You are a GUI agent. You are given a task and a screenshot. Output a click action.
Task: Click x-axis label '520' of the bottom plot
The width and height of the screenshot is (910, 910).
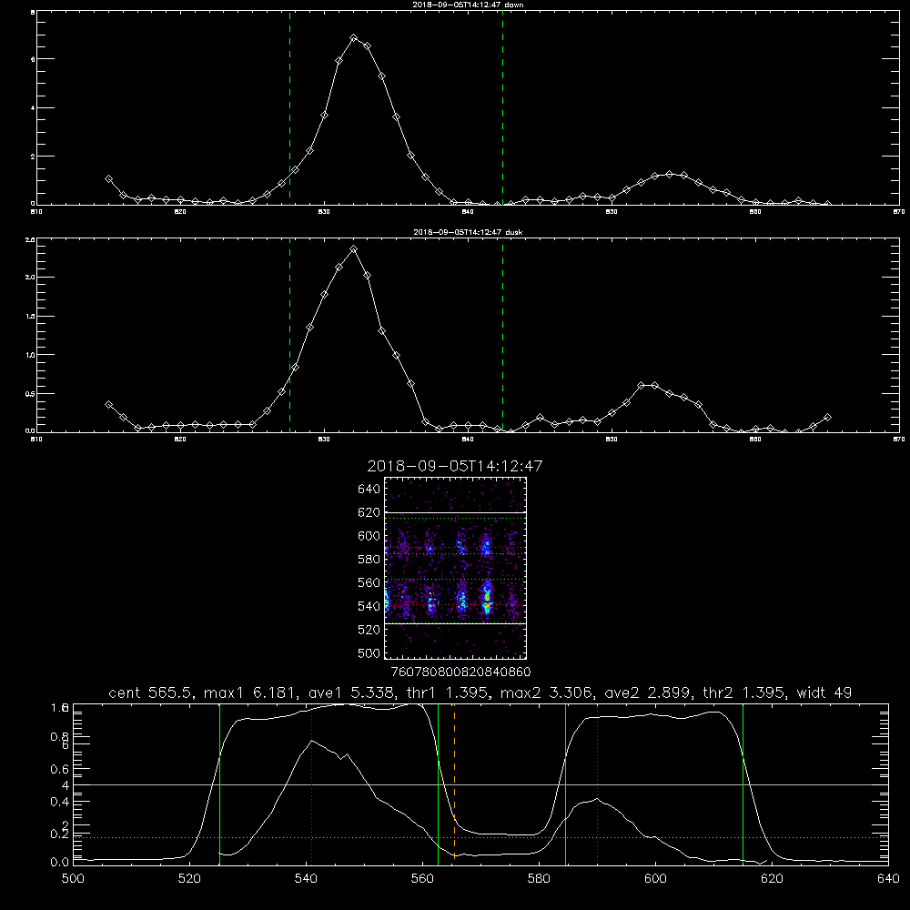189,879
